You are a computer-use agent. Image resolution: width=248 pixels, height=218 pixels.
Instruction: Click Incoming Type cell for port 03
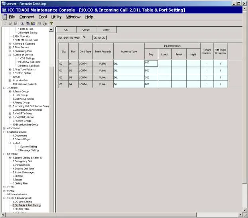pyautogui.click(x=129, y=77)
